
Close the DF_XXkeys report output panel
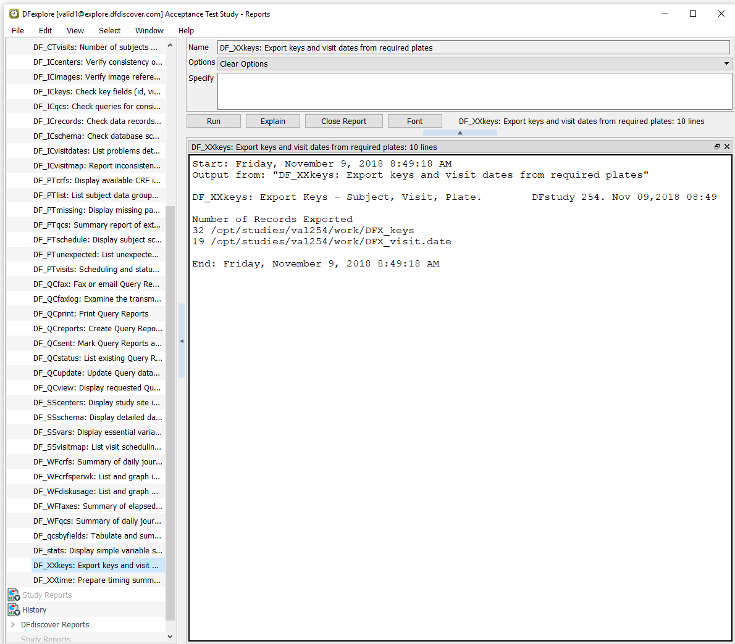coord(727,147)
